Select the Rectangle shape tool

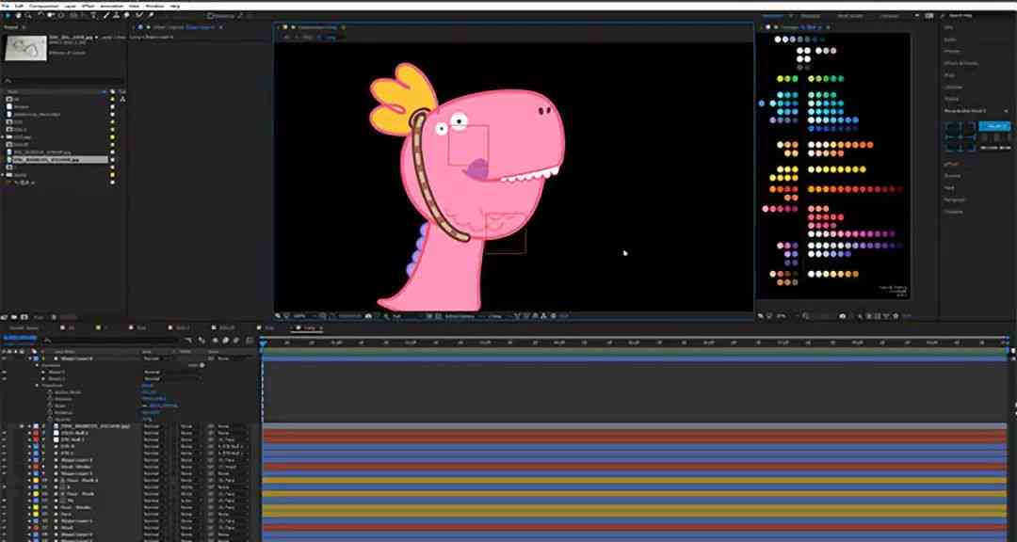point(73,15)
